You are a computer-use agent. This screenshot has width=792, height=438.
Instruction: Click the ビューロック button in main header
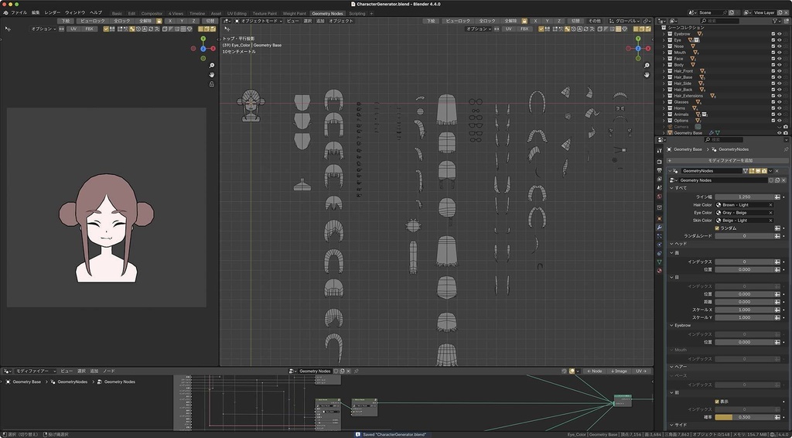coord(458,21)
